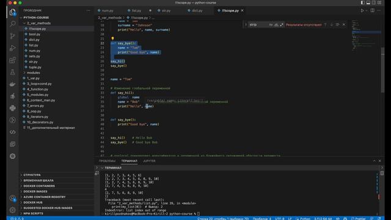The width and height of the screenshot is (391, 220).
Task: Split the editor to the right
Action: pos(372,10)
